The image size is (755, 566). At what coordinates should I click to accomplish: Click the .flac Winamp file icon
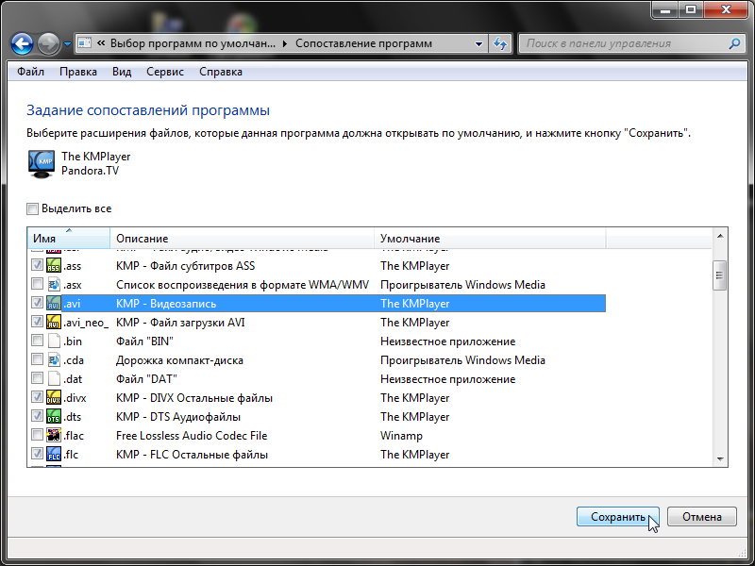[x=54, y=435]
